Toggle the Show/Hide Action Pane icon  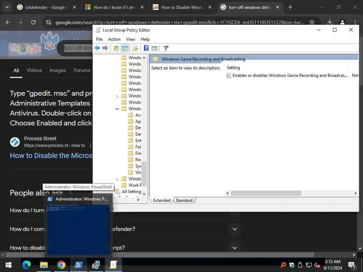point(155,48)
